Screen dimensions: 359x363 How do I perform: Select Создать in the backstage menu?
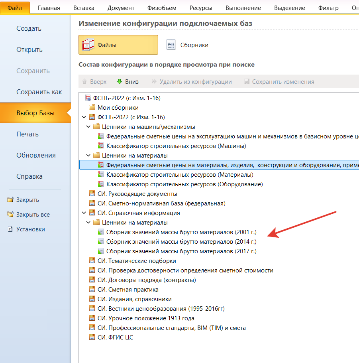pyautogui.click(x=29, y=28)
